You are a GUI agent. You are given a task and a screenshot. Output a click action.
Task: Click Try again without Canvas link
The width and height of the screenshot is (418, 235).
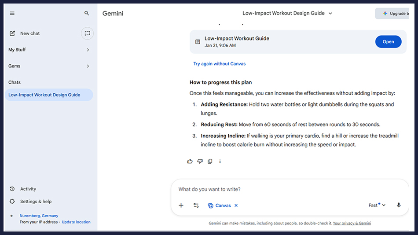coord(220,64)
